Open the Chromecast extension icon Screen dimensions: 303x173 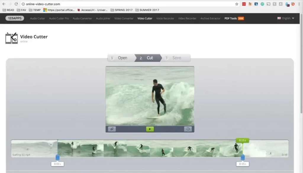268,4
